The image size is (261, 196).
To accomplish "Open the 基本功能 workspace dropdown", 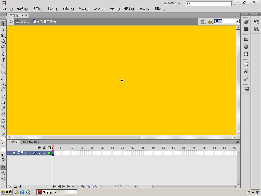I will coord(172,3).
